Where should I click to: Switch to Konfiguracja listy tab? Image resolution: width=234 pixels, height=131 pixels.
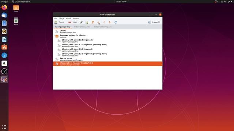click(63, 27)
